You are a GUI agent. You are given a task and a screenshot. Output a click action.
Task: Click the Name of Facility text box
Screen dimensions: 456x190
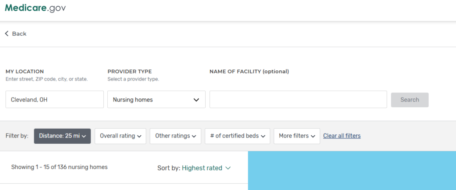pos(298,100)
